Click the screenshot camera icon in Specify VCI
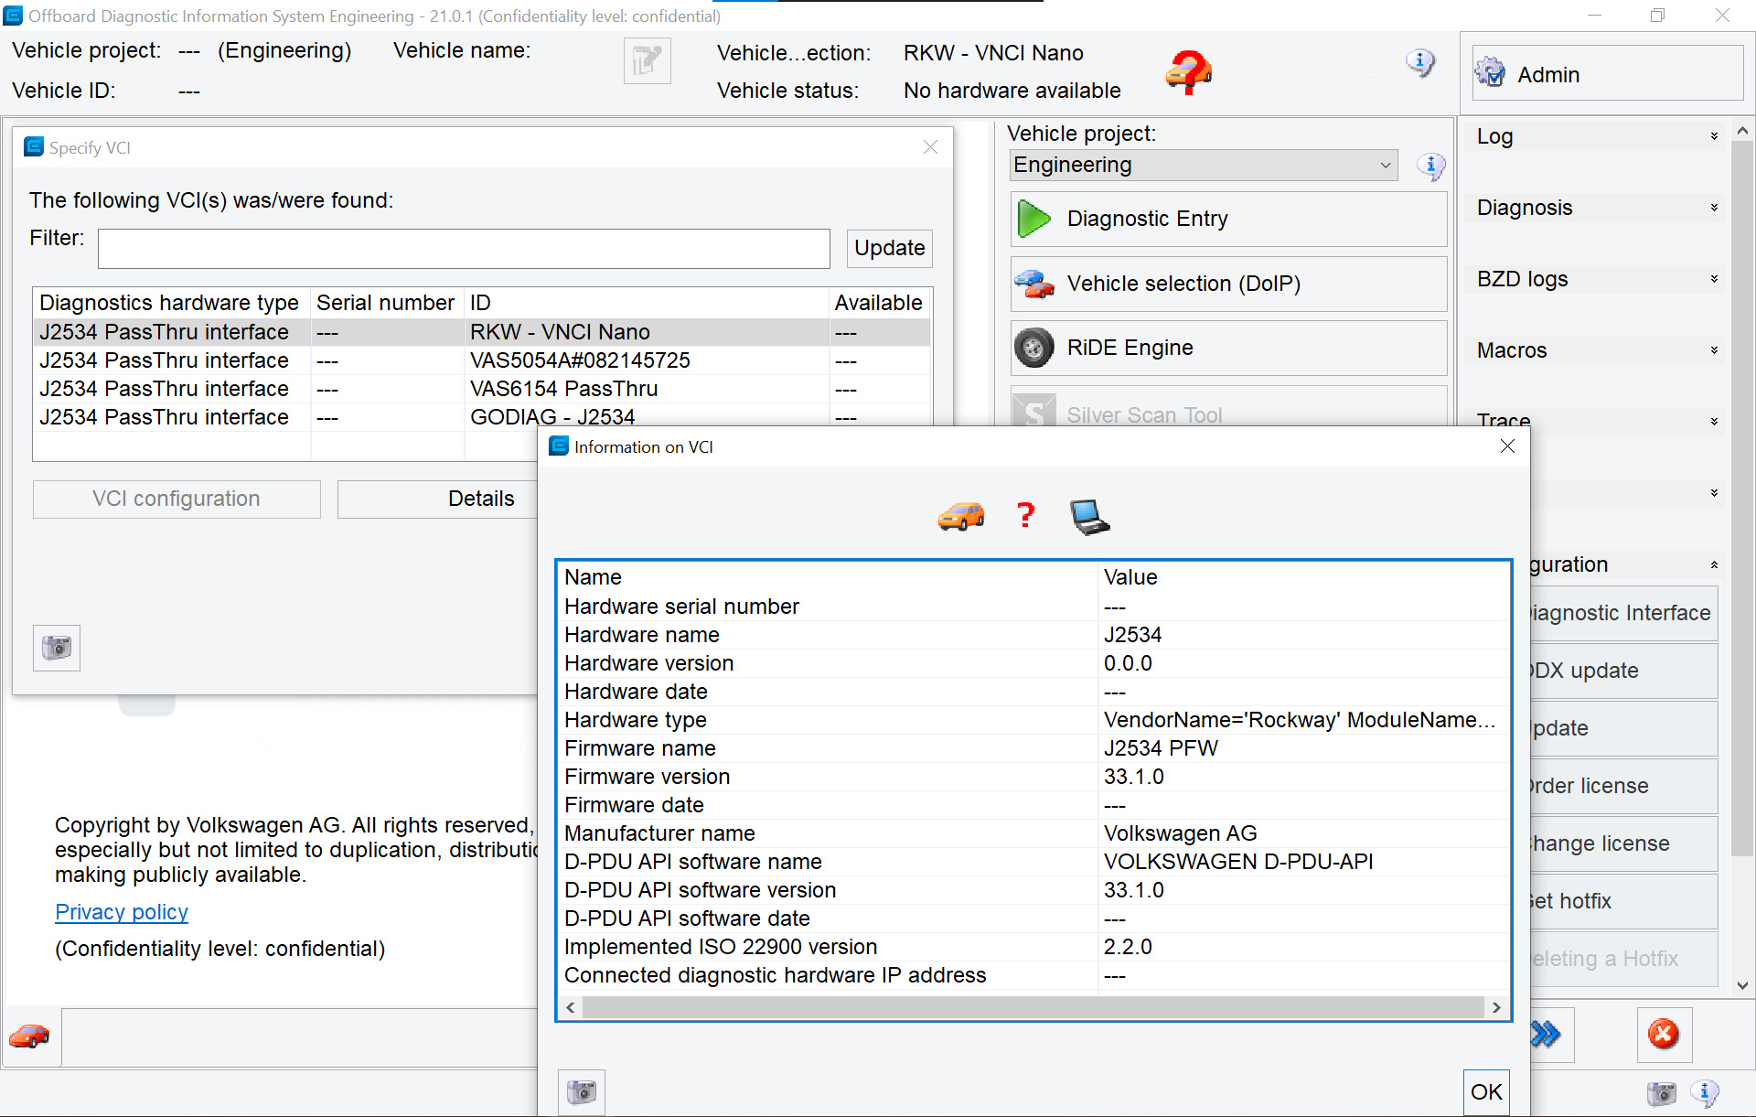The width and height of the screenshot is (1756, 1117). (x=57, y=648)
